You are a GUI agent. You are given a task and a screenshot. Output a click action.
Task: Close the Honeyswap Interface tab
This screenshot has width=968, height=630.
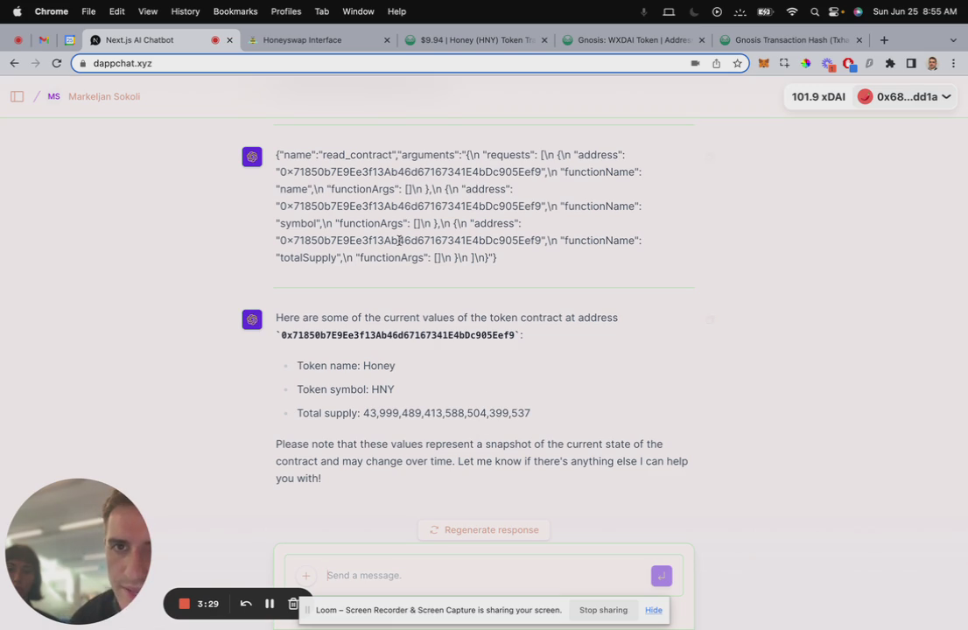387,40
